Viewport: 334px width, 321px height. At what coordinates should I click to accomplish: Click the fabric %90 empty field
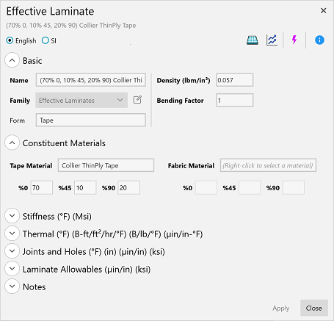coord(294,187)
